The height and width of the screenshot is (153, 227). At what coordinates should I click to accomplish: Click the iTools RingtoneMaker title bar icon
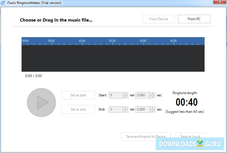(3, 3)
